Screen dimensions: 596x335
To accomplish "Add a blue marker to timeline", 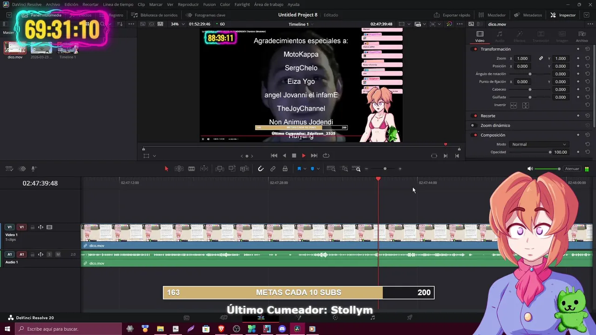I will (312, 168).
